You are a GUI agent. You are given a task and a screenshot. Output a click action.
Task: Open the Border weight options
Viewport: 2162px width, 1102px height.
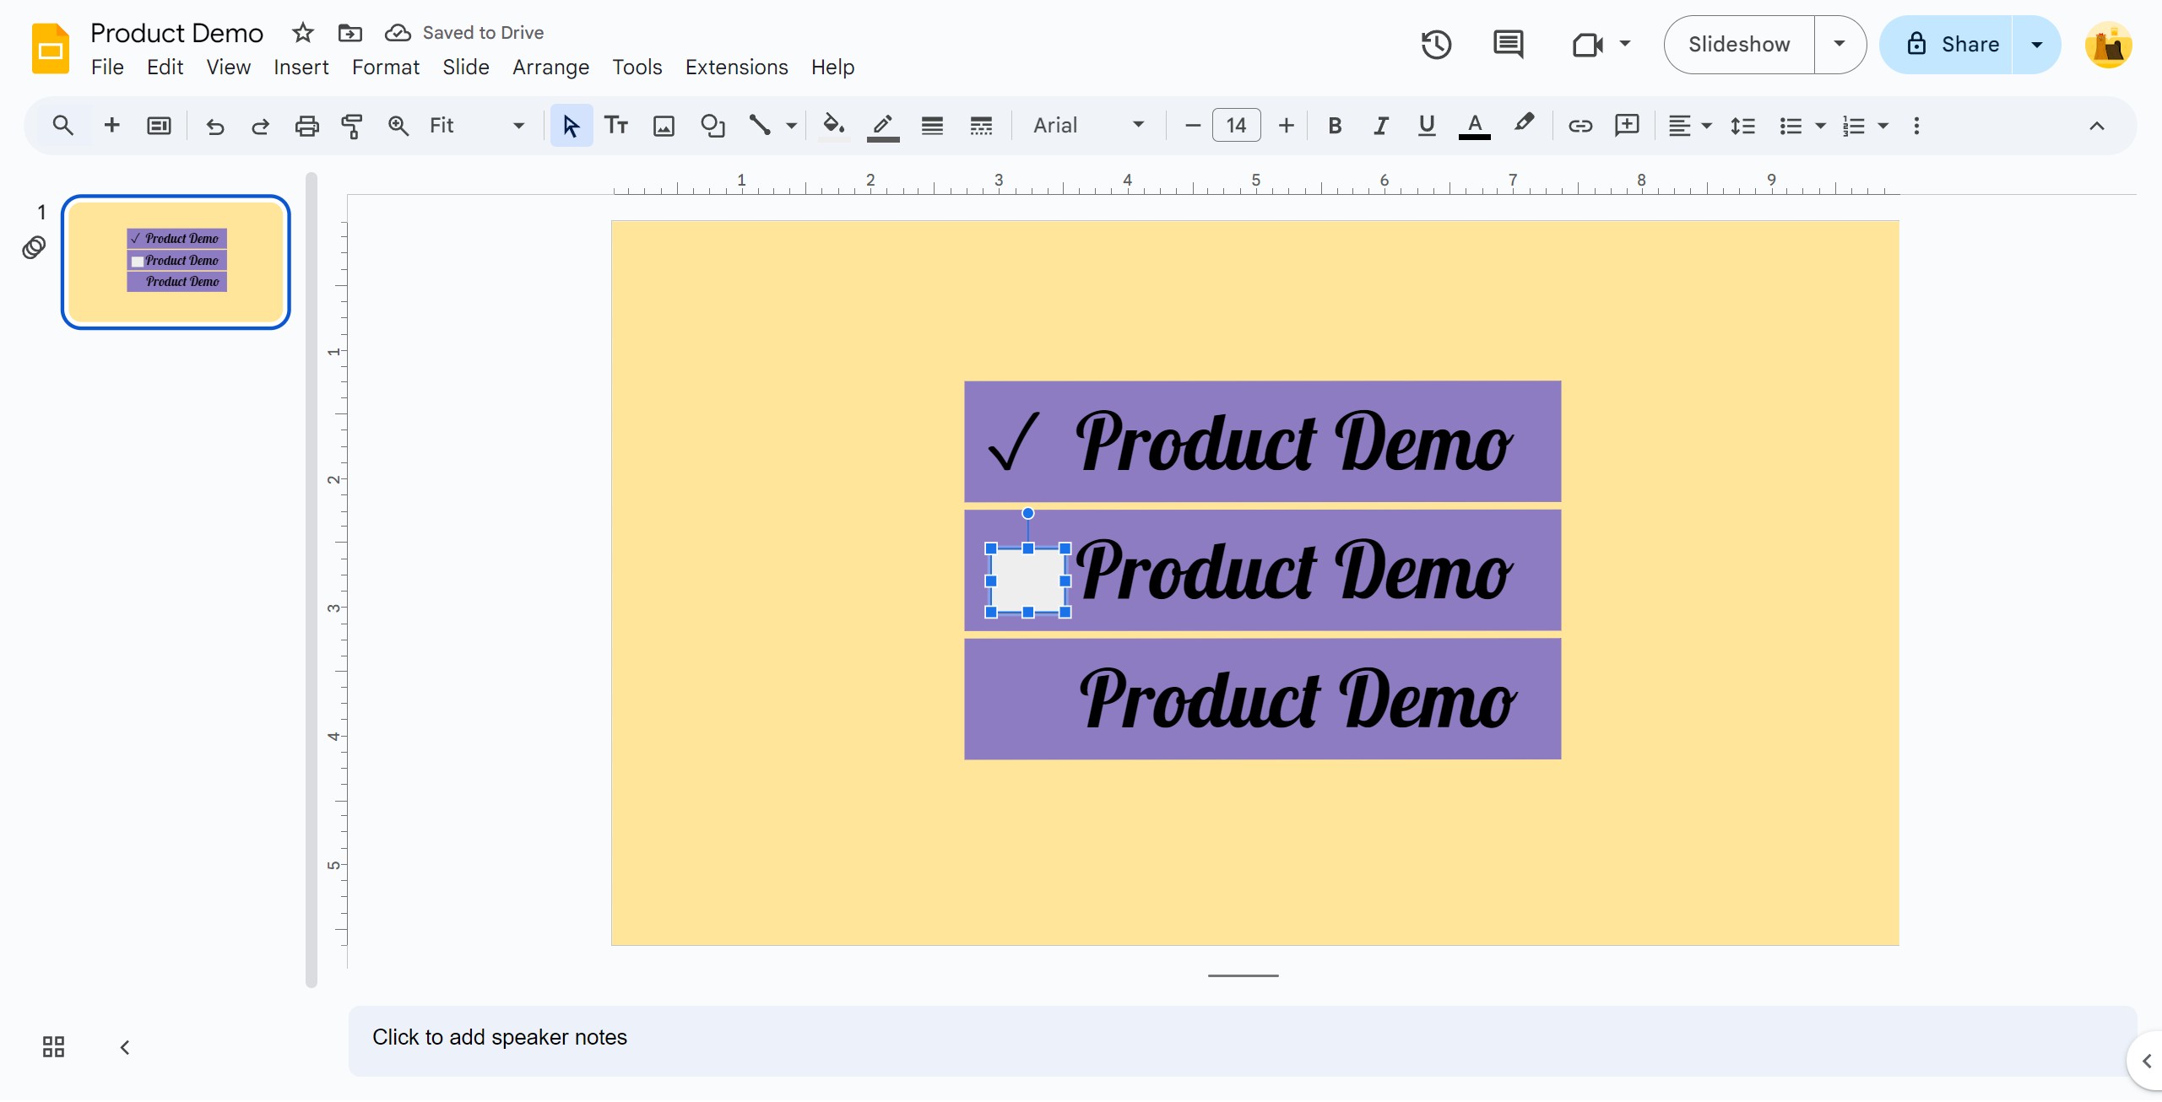point(932,126)
